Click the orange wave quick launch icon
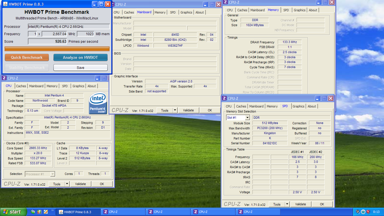 point(46,212)
